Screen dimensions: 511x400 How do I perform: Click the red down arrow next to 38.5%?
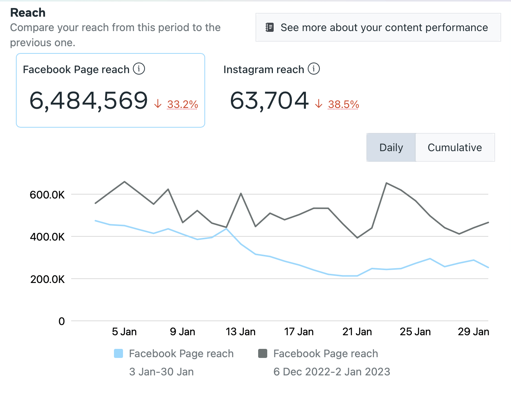pyautogui.click(x=318, y=103)
